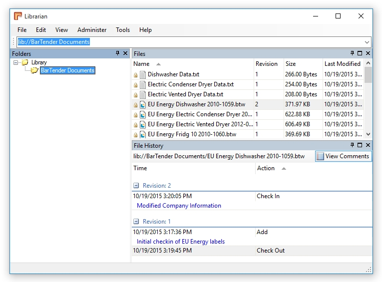Click the BarTender Documents open folder icon
The width and height of the screenshot is (382, 282).
click(34, 70)
